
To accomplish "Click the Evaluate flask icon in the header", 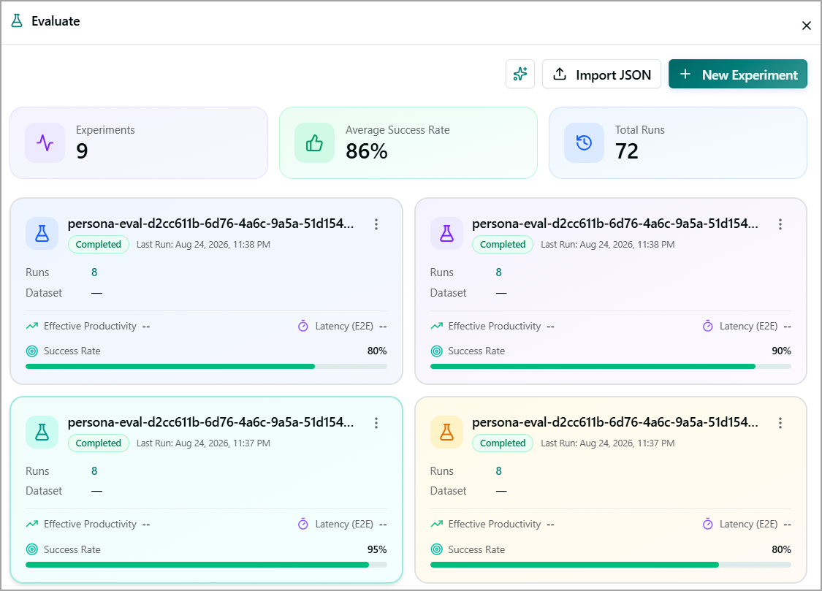I will [x=17, y=21].
